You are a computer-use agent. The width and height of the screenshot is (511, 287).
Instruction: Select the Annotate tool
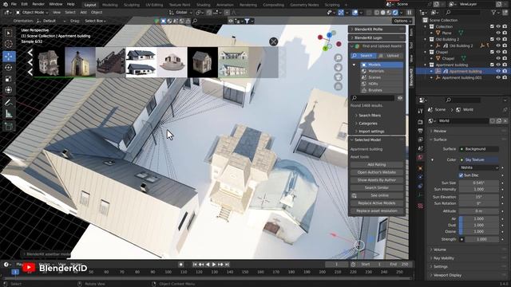click(x=9, y=103)
